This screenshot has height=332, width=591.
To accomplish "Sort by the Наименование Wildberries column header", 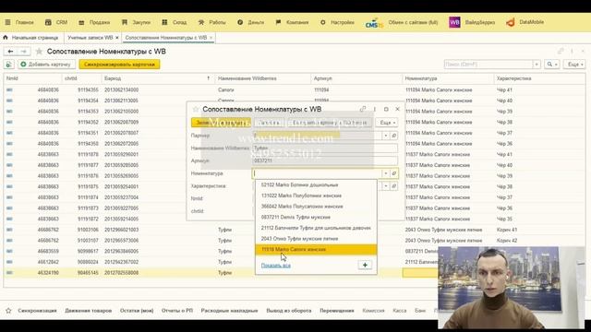I will point(262,78).
